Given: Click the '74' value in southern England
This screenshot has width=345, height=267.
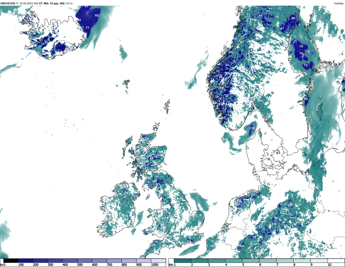Looking at the screenshot, I should pos(189,241).
